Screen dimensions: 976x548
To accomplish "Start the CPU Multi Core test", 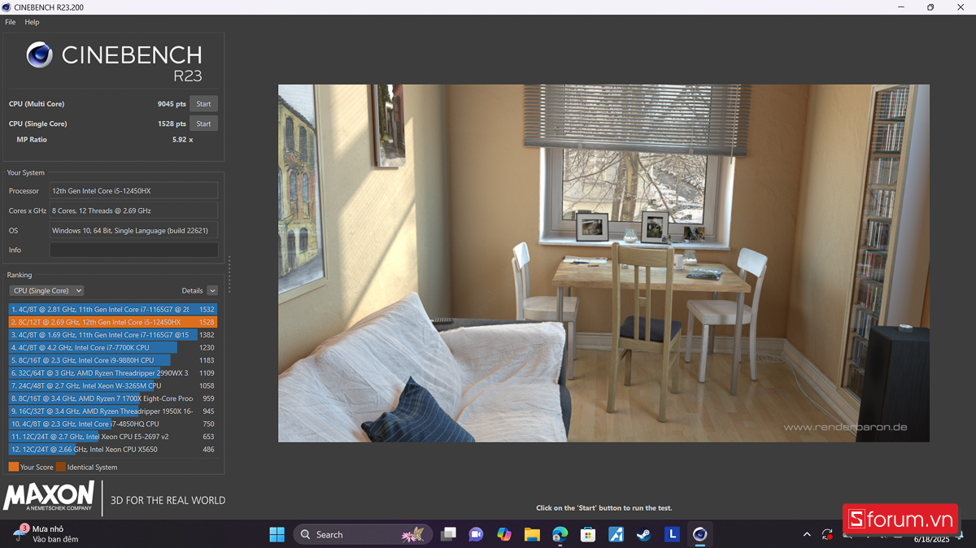I will click(203, 103).
